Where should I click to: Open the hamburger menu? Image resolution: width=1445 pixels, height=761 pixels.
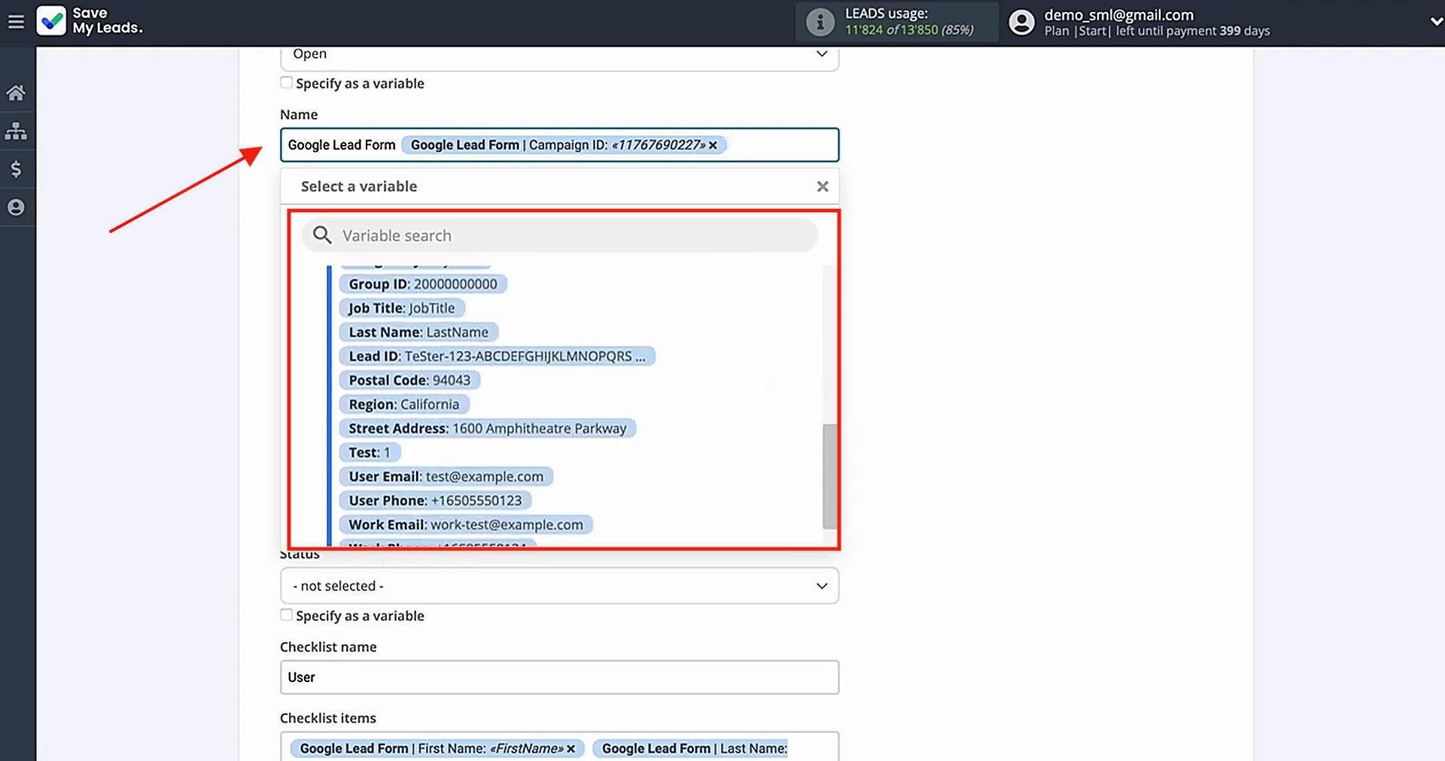click(16, 22)
